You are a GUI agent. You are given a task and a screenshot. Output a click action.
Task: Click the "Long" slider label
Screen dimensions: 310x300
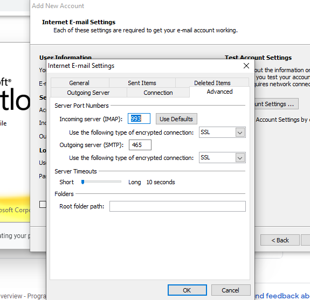(134, 182)
